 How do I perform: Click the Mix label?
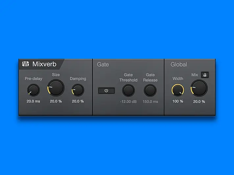click(x=195, y=75)
